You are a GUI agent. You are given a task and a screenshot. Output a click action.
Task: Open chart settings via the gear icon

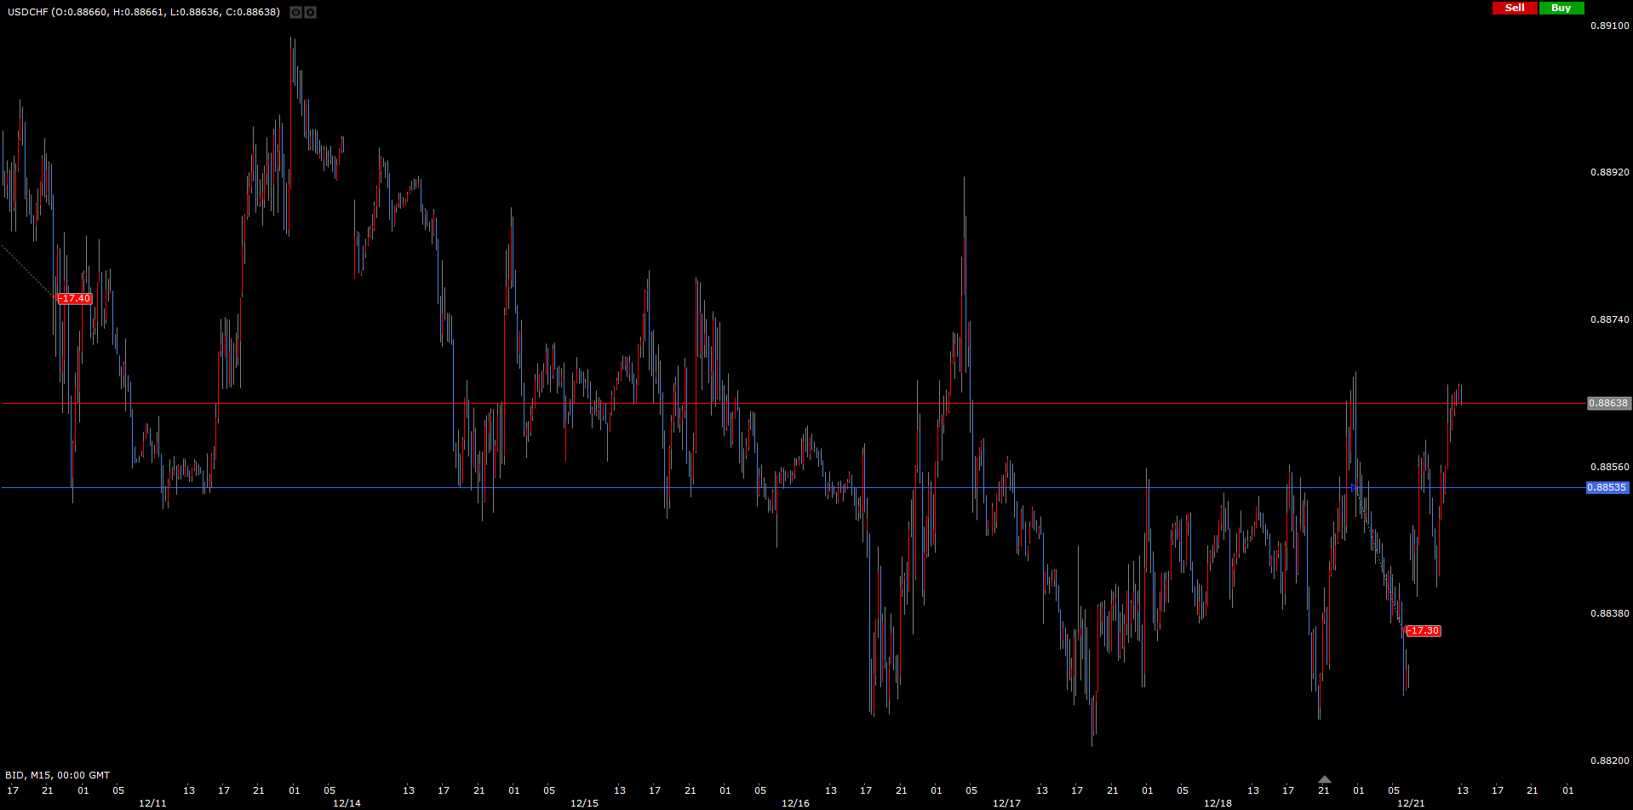311,12
